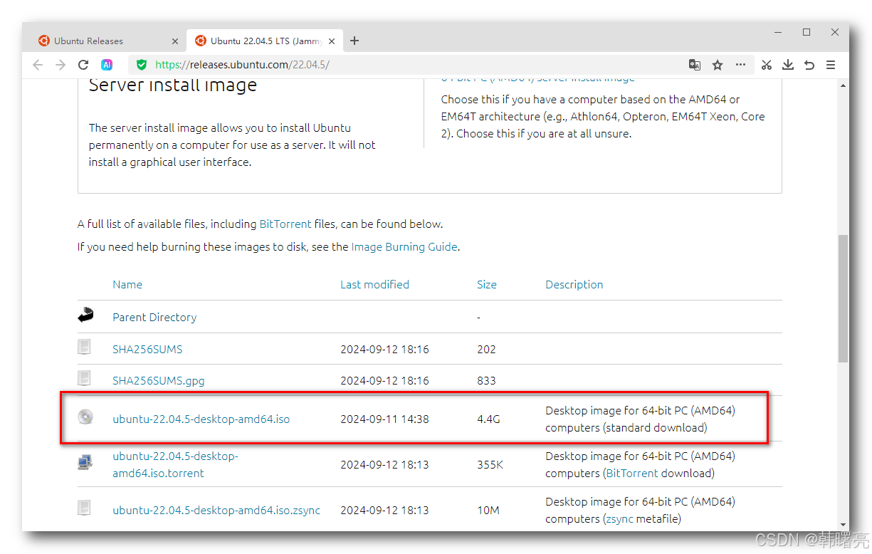Click the SHA256SUMS.gpg file icon

(85, 378)
